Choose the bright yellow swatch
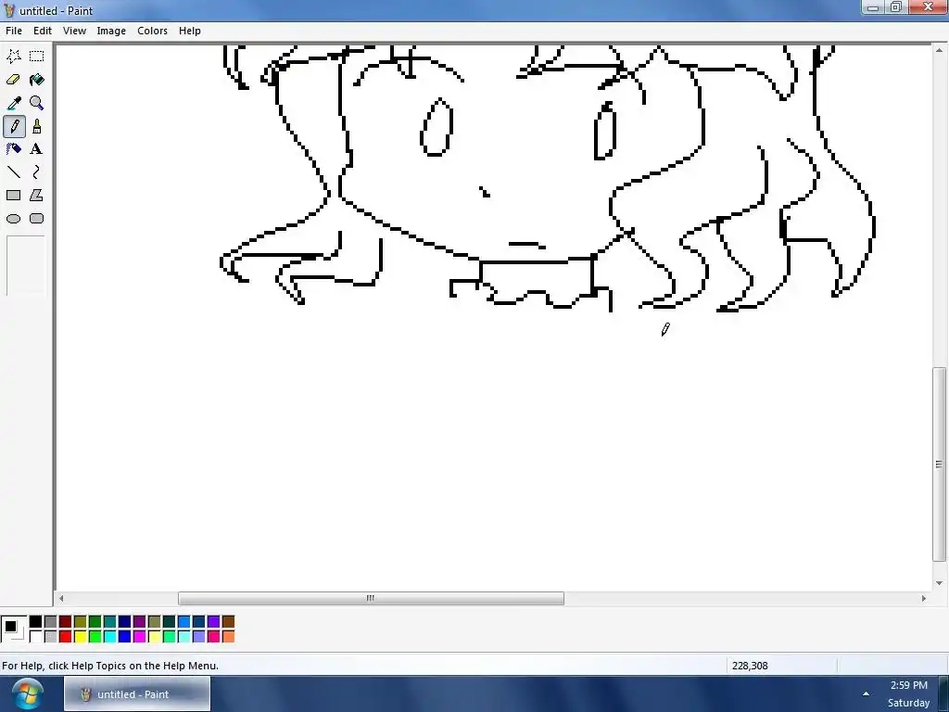The width and height of the screenshot is (949, 712). click(x=81, y=636)
